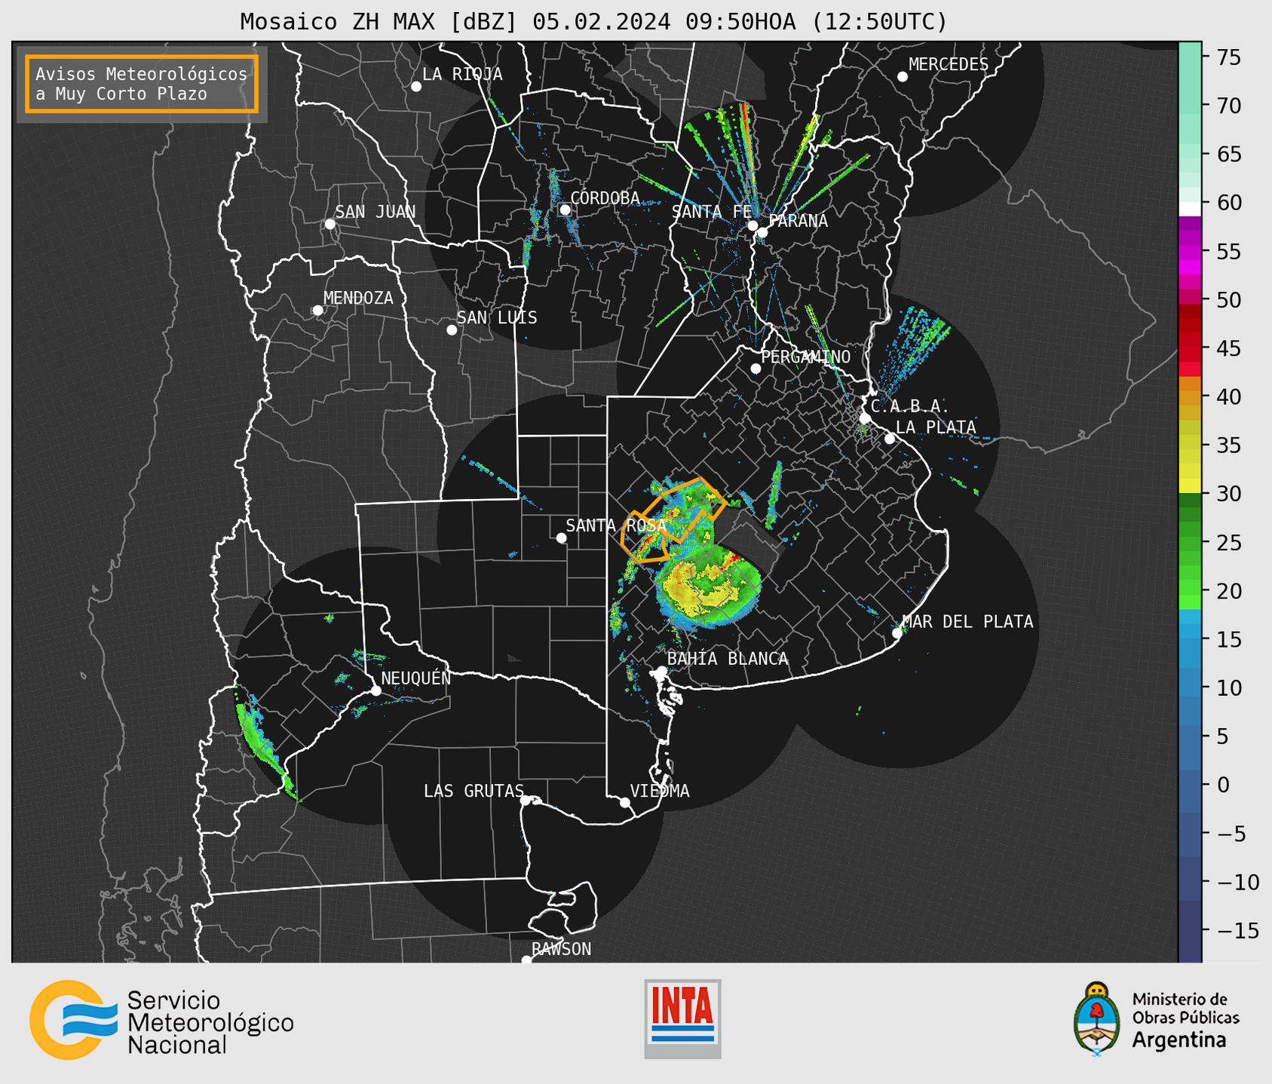
Task: Select the Mendoza city marker
Action: point(317,311)
